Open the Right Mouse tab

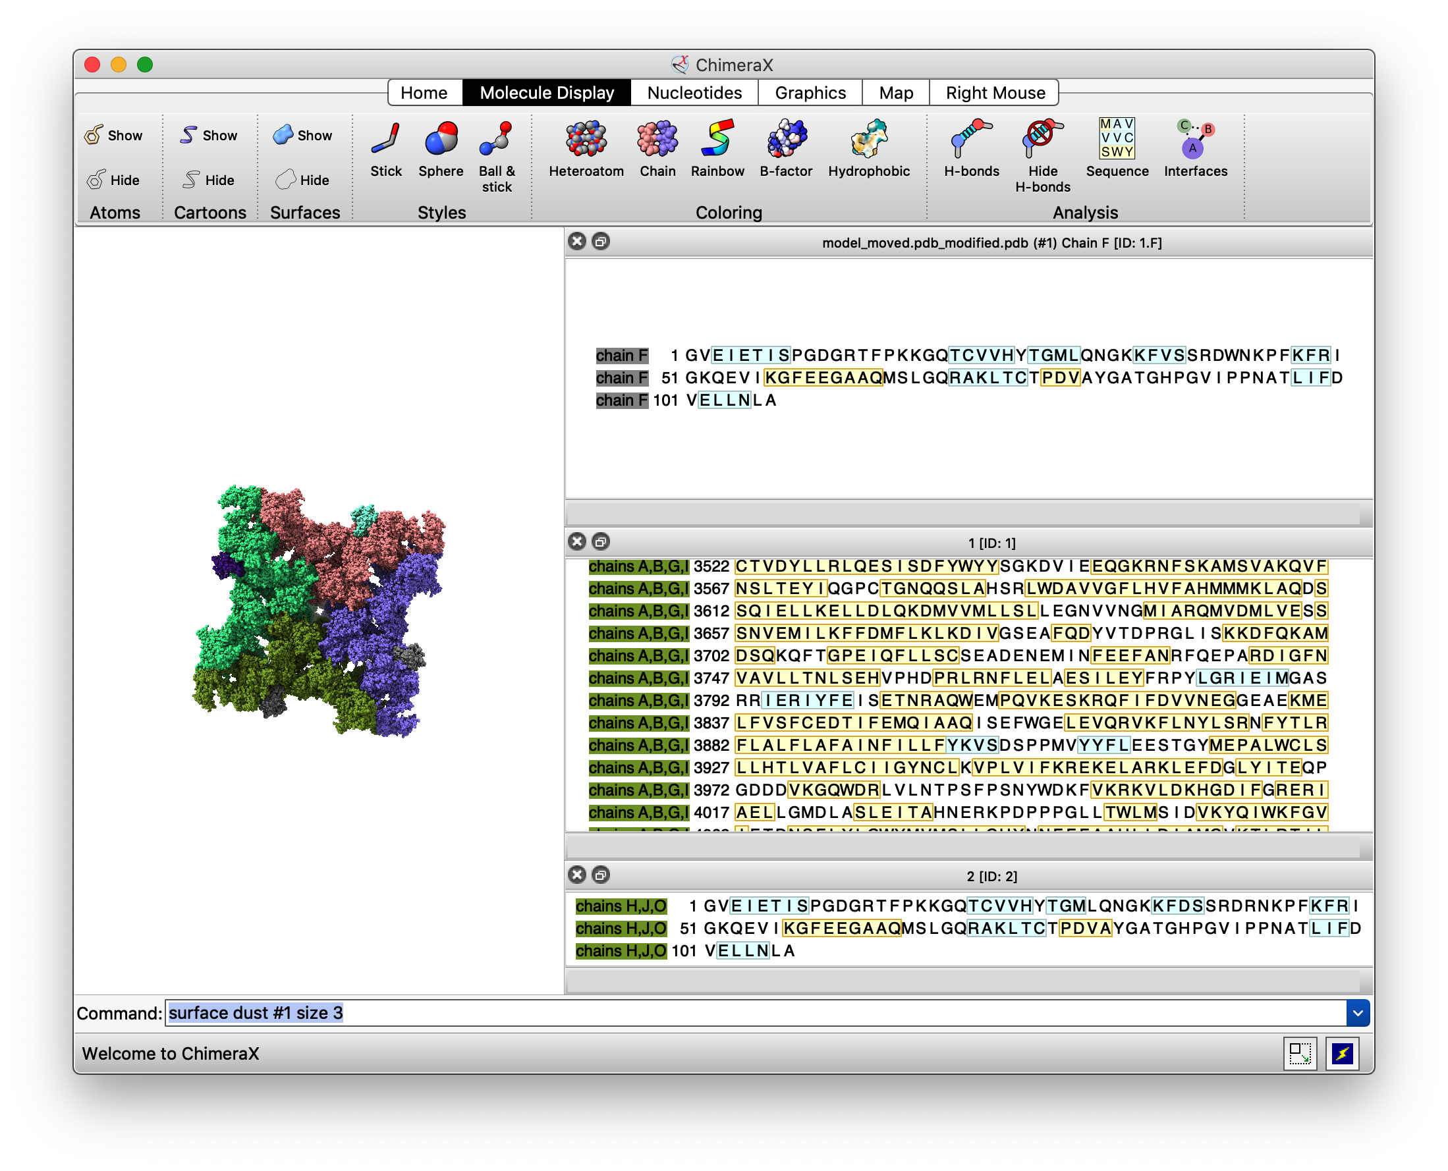pyautogui.click(x=995, y=93)
